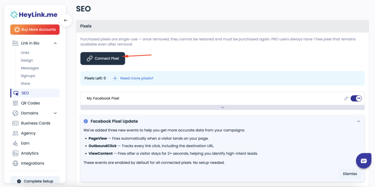375x187 pixels.
Task: Open the Design submenu item
Action: tap(27, 60)
